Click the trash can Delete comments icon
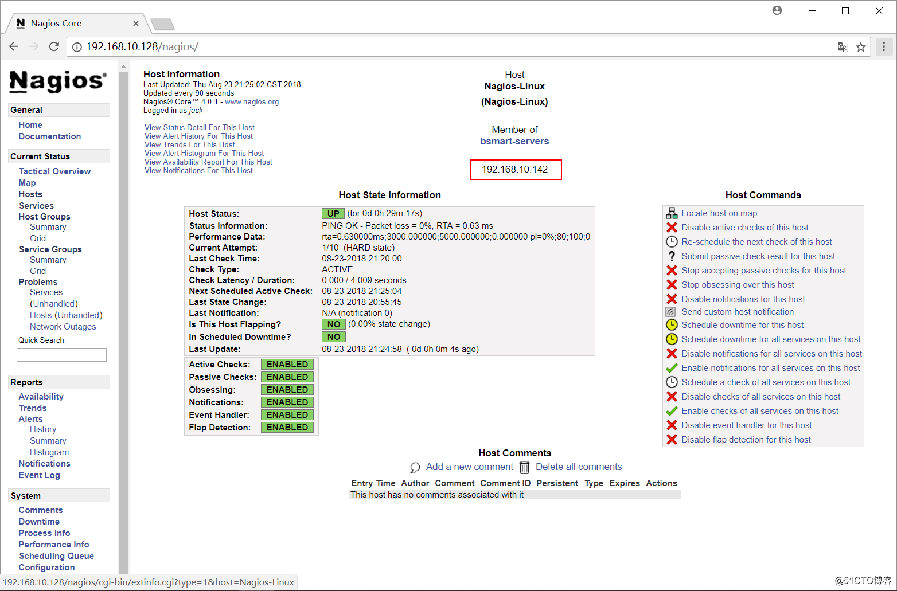897x591 pixels. 524,468
